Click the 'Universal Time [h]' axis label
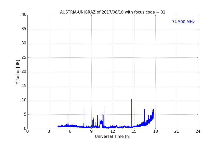The image size is (220, 147). 113,137
